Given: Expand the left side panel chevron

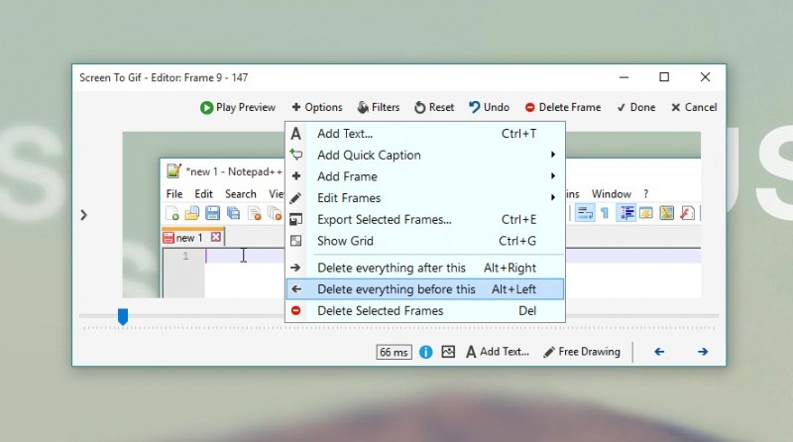Looking at the screenshot, I should click(x=84, y=215).
